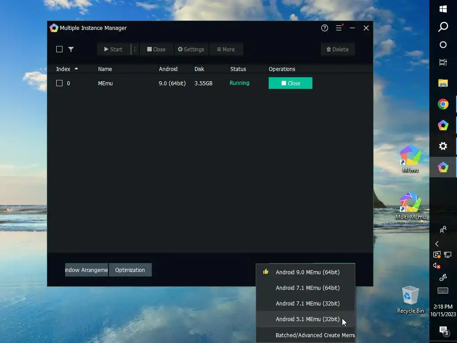Click the Android column header

point(168,69)
